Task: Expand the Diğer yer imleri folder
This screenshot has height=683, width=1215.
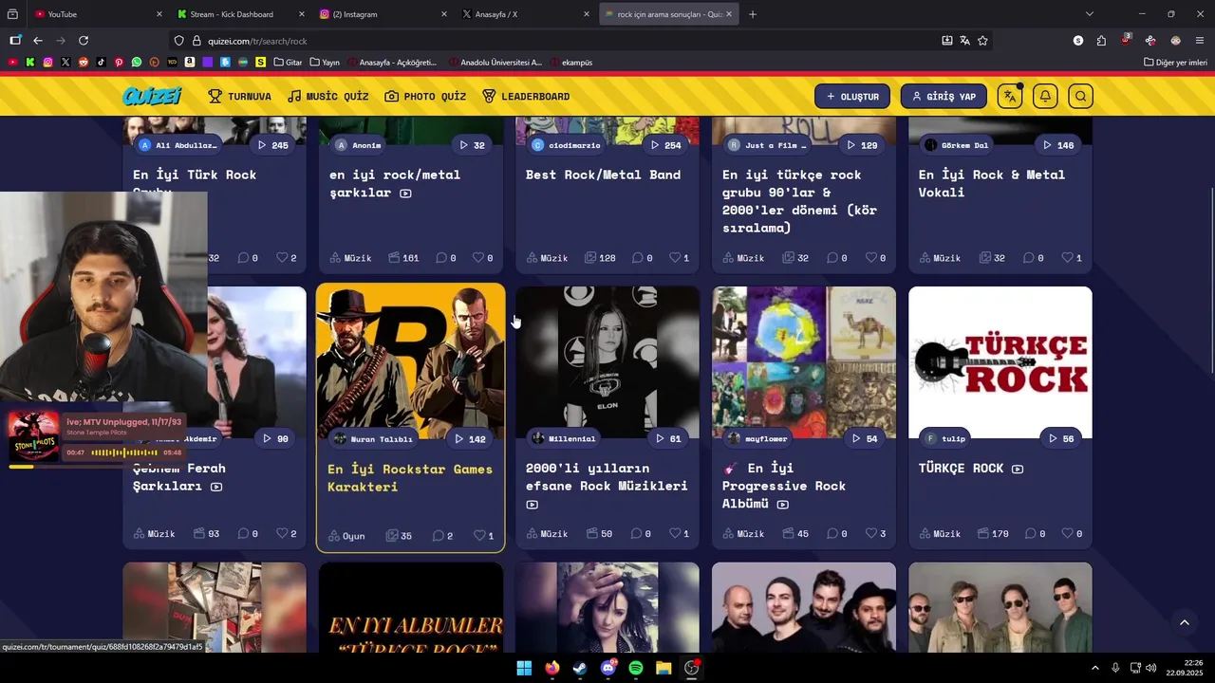Action: click(x=1175, y=63)
